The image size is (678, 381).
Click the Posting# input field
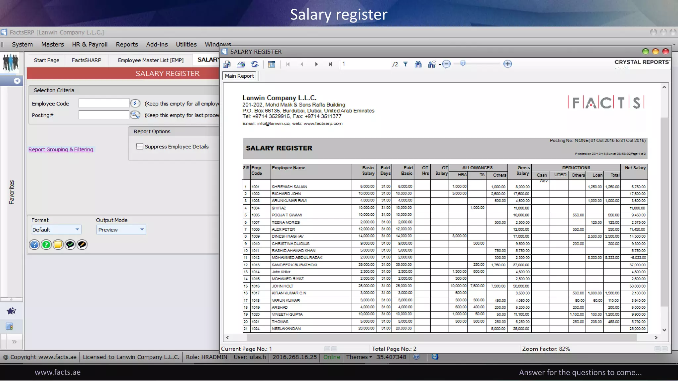coord(104,115)
